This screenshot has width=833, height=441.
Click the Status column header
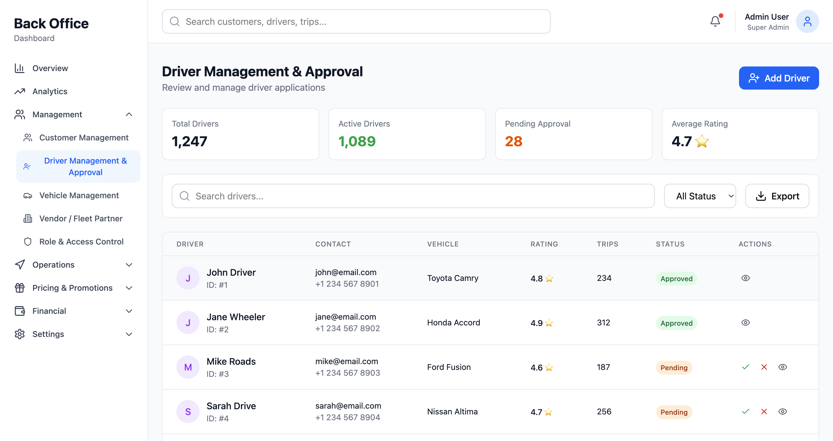[670, 244]
